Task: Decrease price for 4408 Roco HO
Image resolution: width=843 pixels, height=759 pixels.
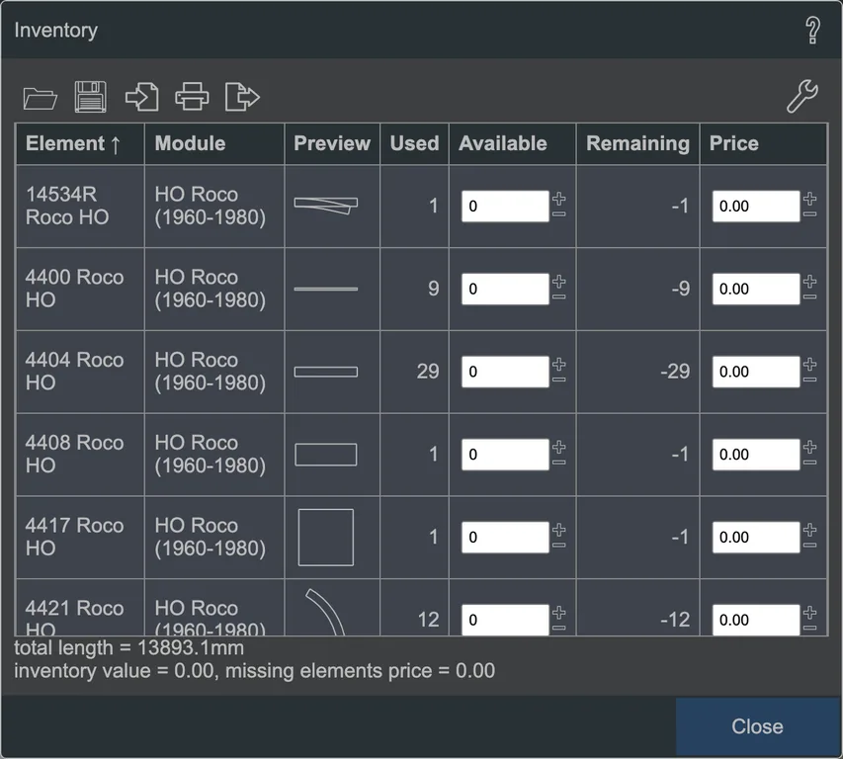Action: [810, 463]
